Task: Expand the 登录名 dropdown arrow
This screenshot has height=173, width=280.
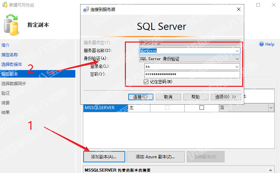Action: pos(237,67)
